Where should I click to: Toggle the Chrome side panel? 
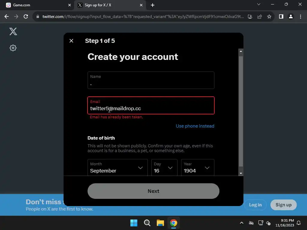click(281, 17)
